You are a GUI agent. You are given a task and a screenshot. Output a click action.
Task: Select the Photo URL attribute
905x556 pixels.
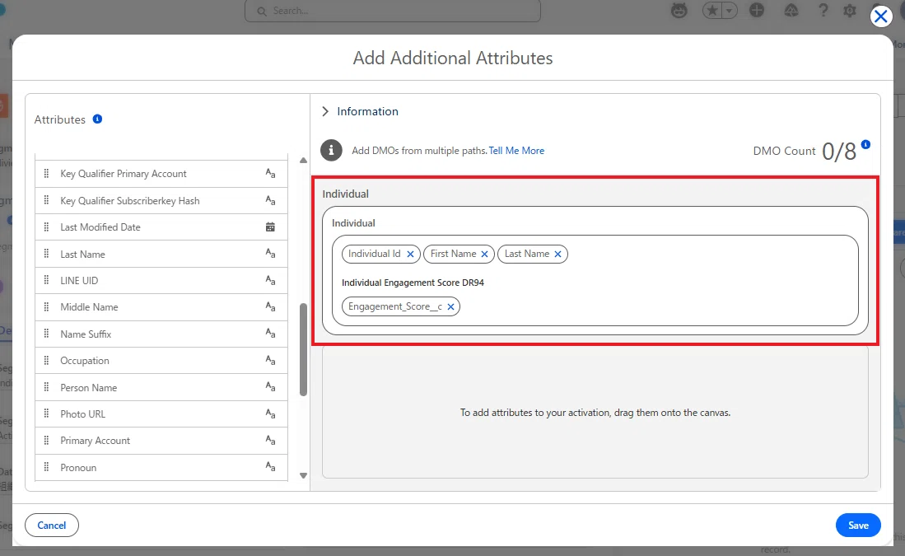[x=161, y=414]
